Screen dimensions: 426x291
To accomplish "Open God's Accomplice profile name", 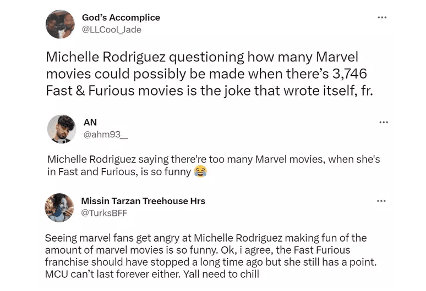I will point(121,18).
